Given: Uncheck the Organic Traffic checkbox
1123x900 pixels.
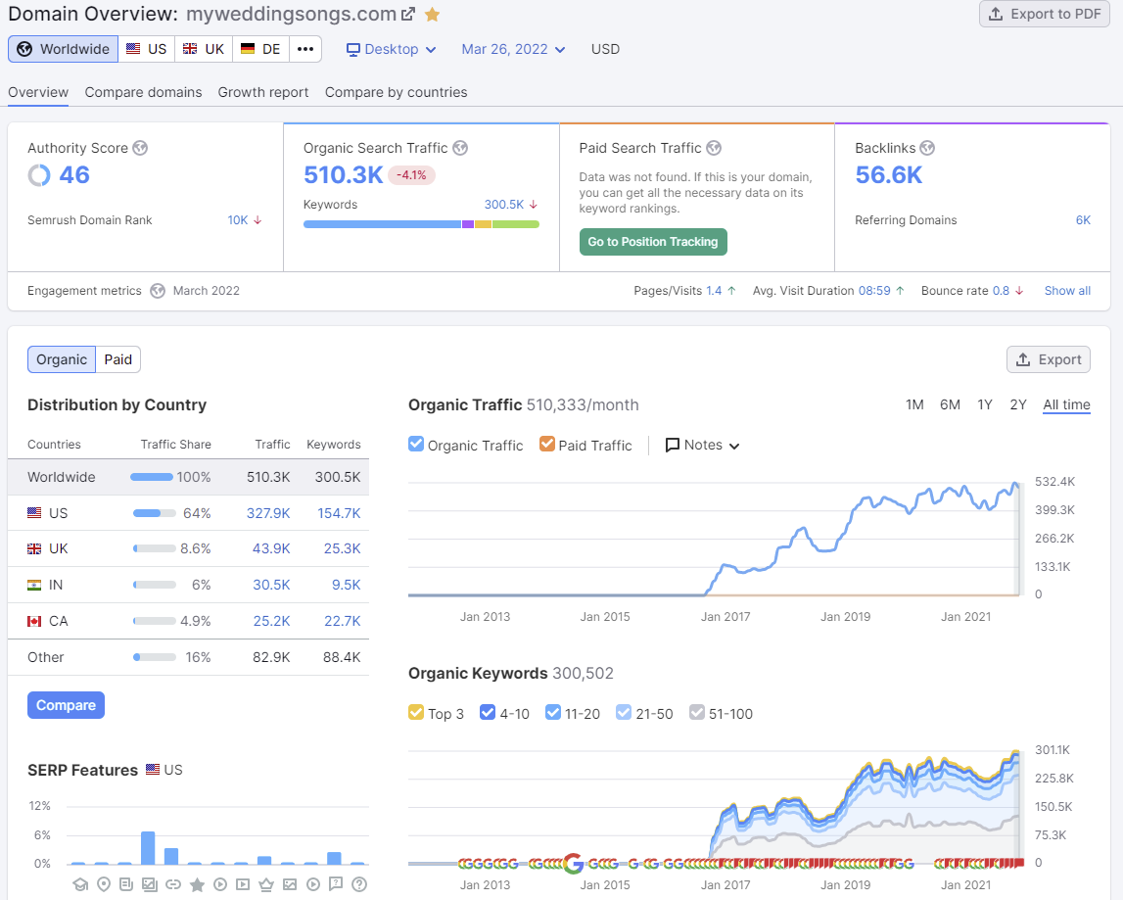Looking at the screenshot, I should click(x=416, y=445).
